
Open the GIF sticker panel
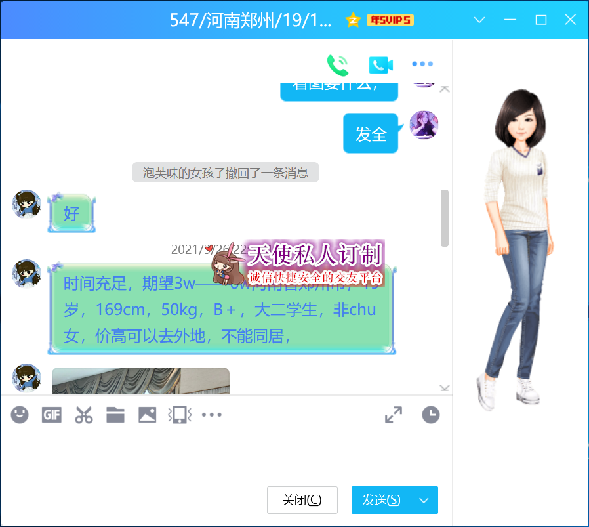click(x=51, y=415)
